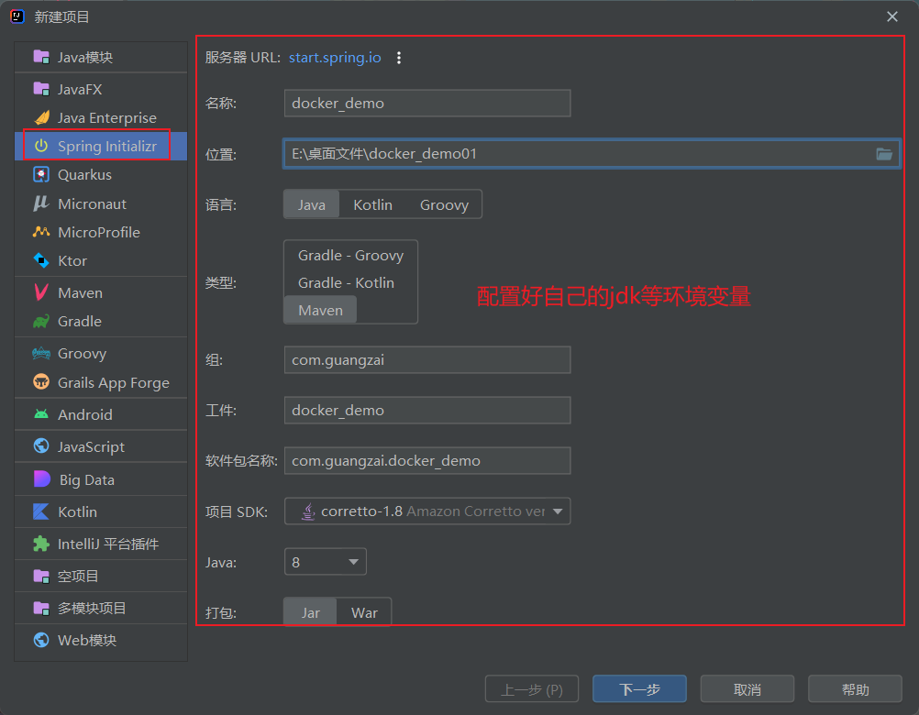Select Kotlin as the language
Image resolution: width=919 pixels, height=715 pixels.
(x=372, y=204)
